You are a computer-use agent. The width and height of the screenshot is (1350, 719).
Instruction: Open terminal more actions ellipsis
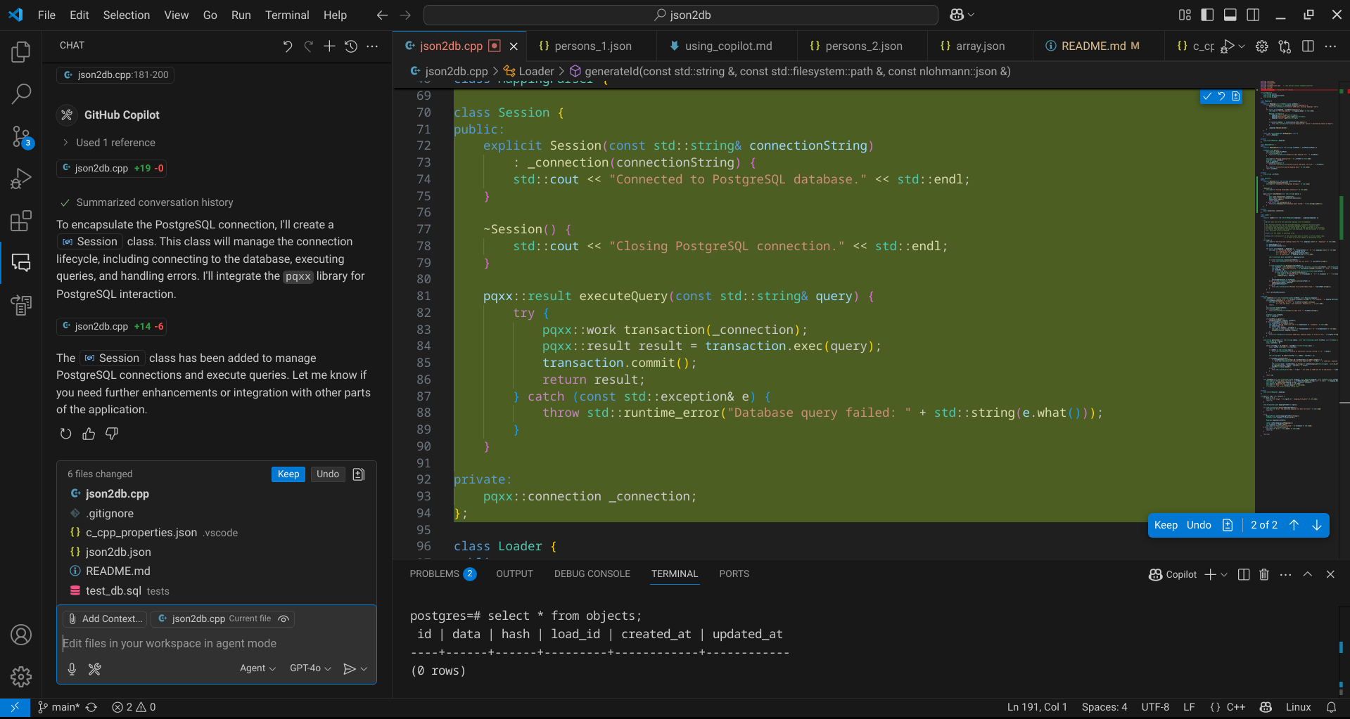(1286, 574)
